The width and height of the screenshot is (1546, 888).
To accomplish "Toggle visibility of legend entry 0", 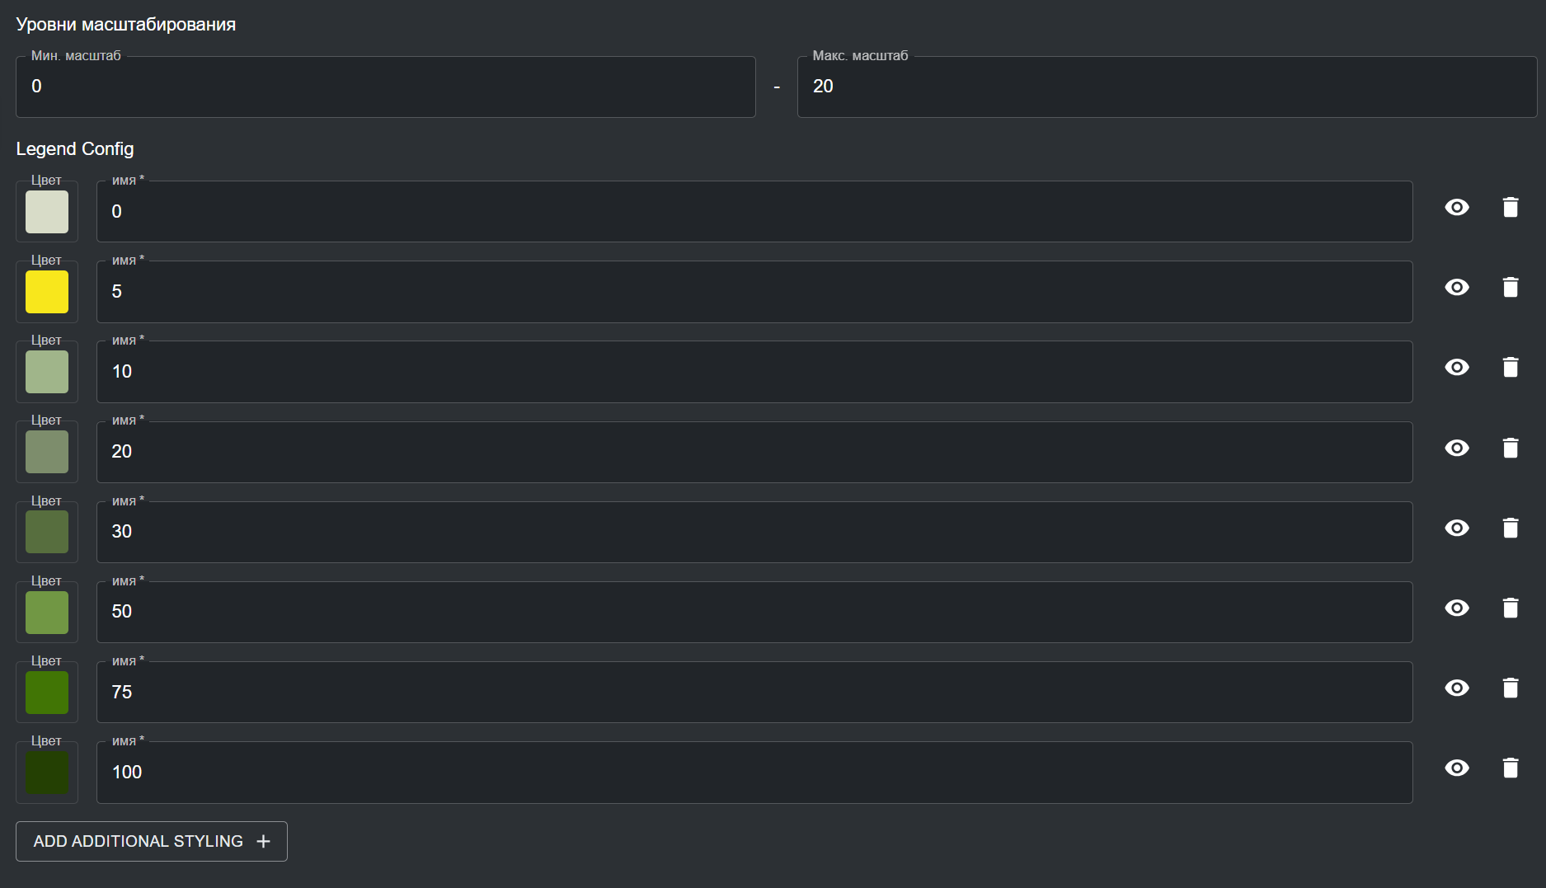I will click(1457, 208).
